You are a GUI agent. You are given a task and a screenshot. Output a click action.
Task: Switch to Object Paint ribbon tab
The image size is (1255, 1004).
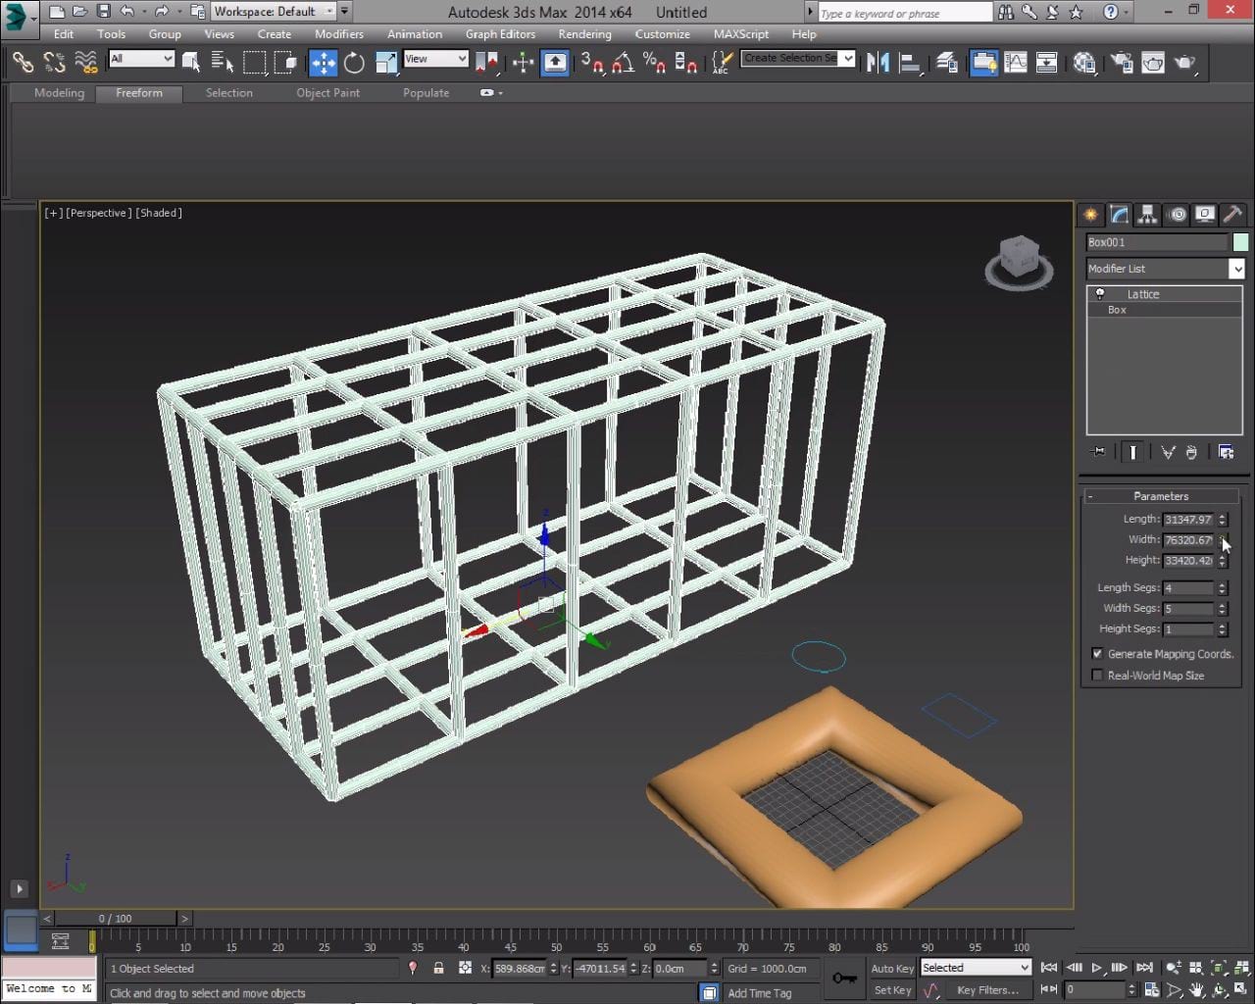(x=328, y=93)
